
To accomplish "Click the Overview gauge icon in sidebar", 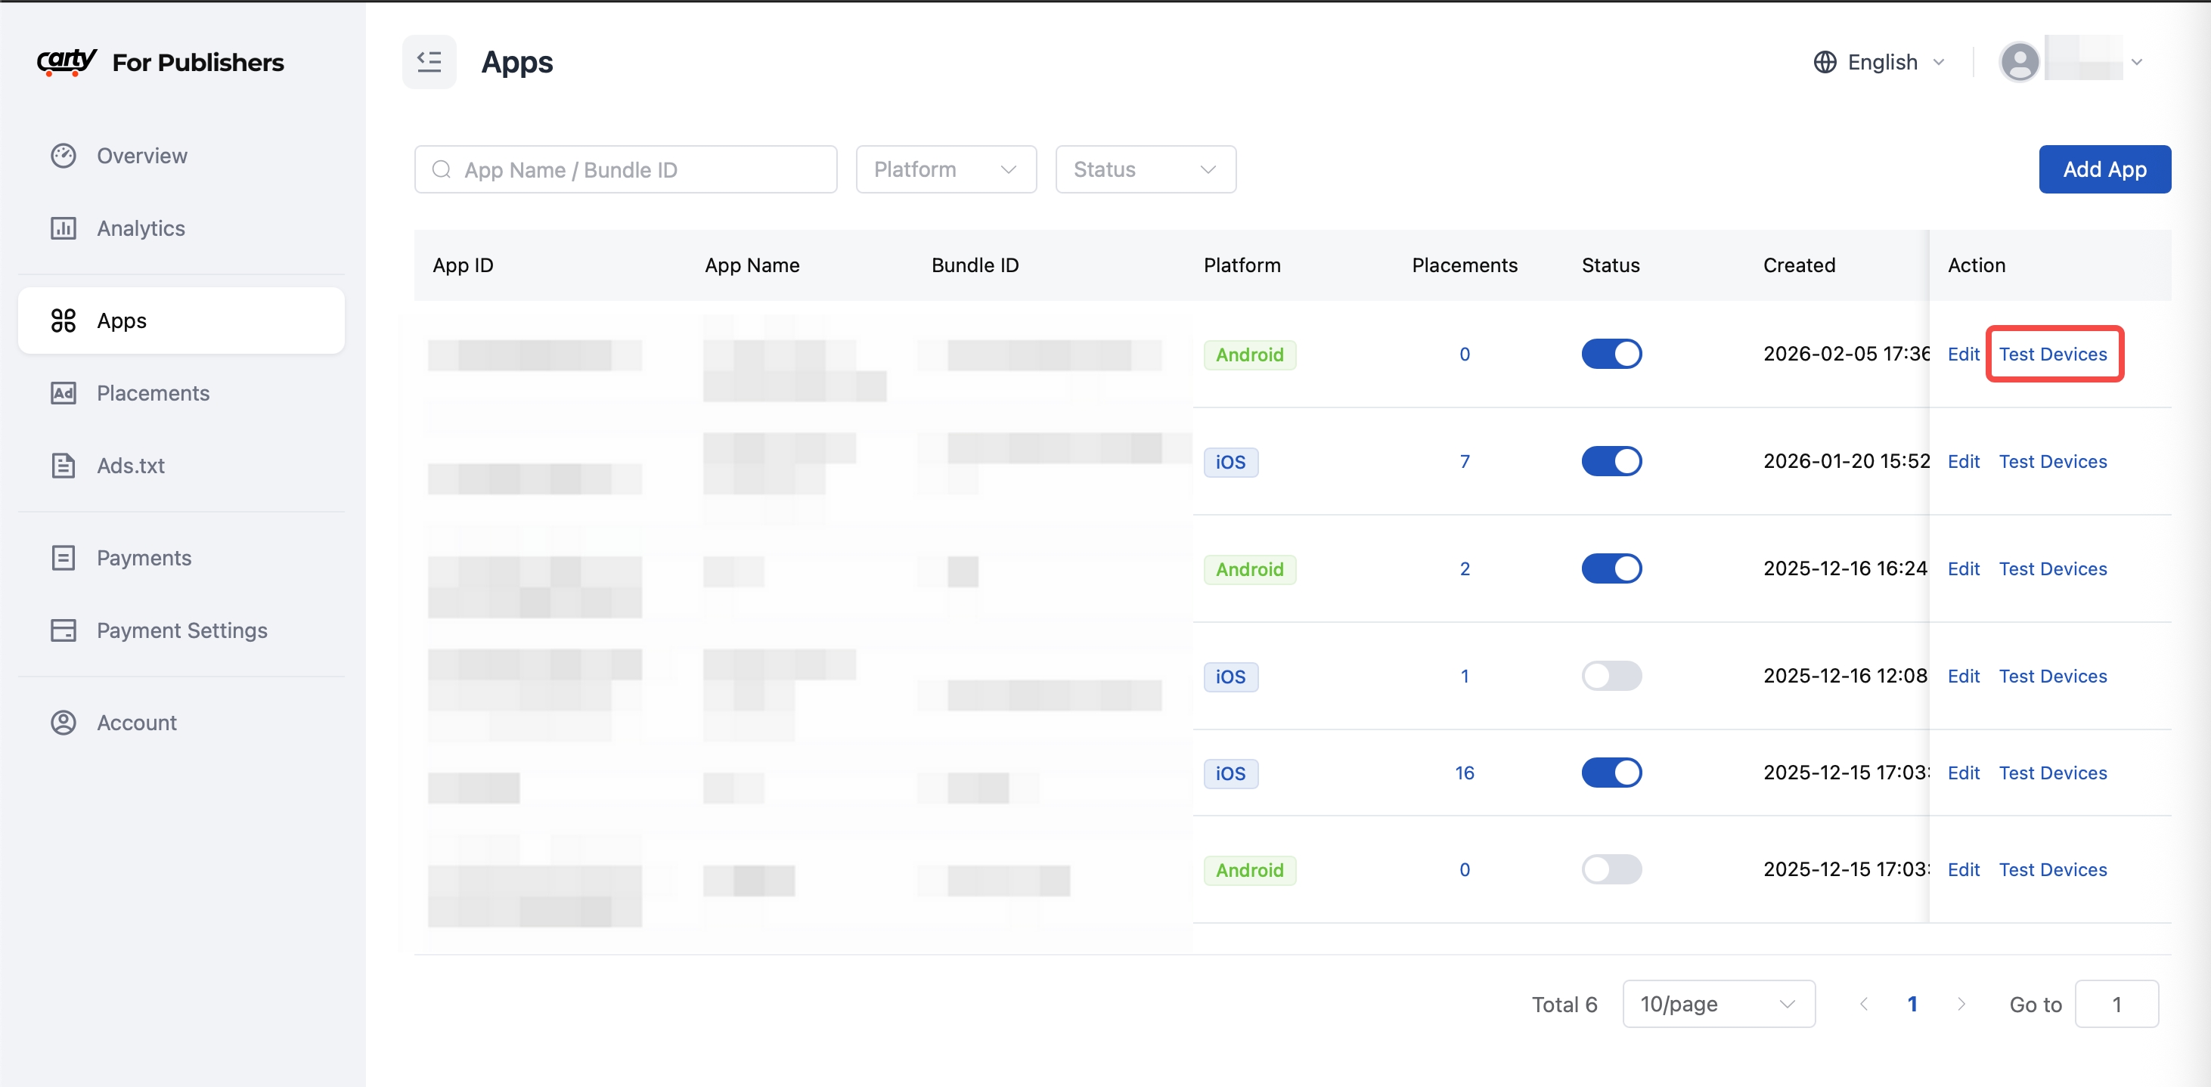I will (64, 155).
